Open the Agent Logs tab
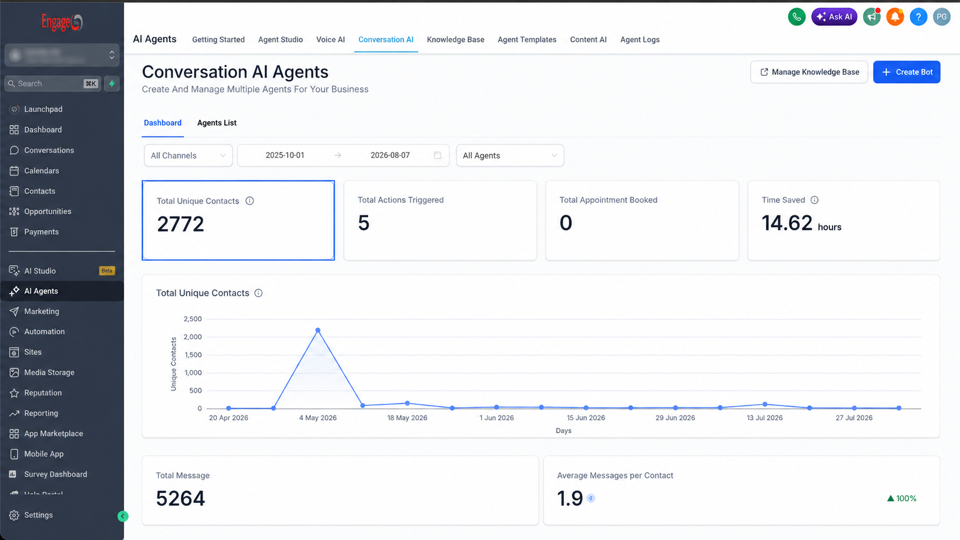Screen dimensions: 960x540 tap(640, 40)
